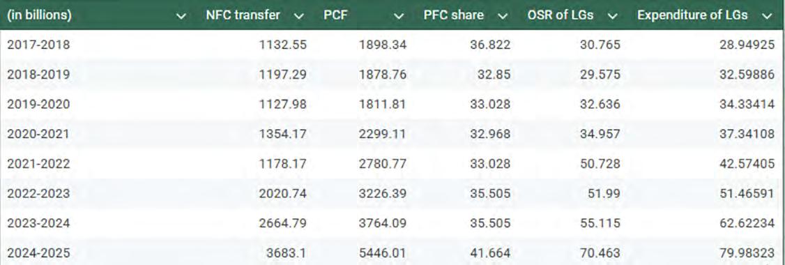The image size is (785, 265).
Task: Click the 2019-2020 year cell
Action: pos(38,104)
